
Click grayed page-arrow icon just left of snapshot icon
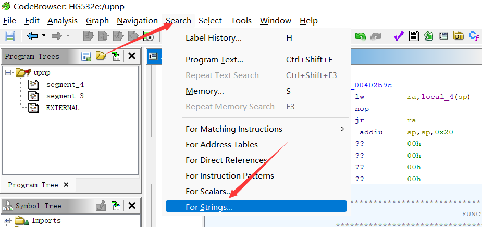(133, 36)
